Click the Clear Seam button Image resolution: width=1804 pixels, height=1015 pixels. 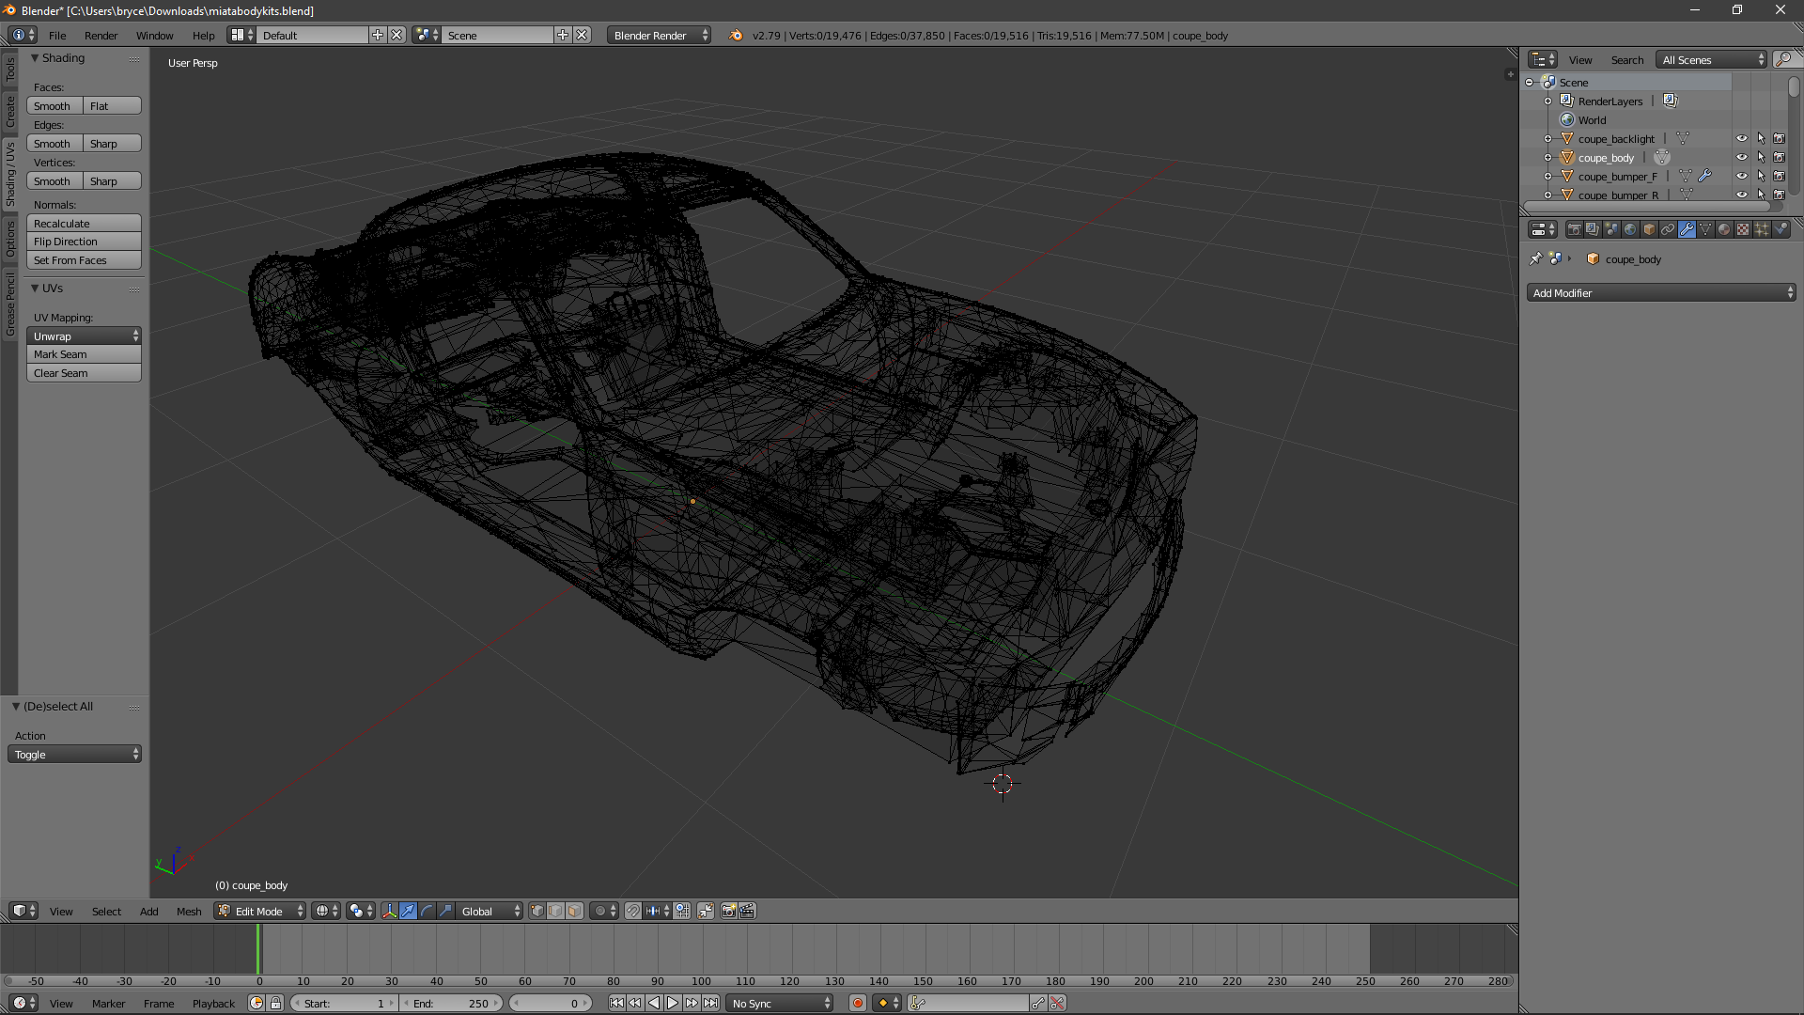click(84, 373)
